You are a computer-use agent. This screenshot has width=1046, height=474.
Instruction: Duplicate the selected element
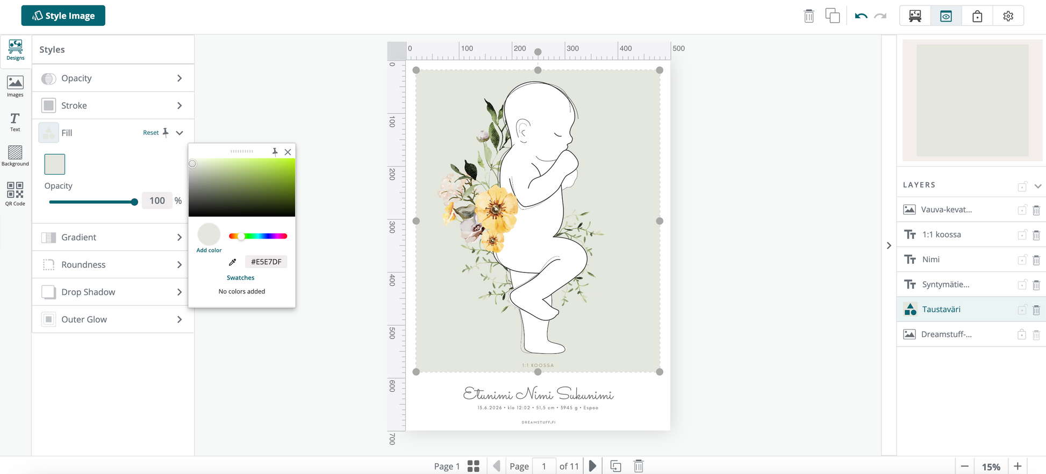click(833, 16)
